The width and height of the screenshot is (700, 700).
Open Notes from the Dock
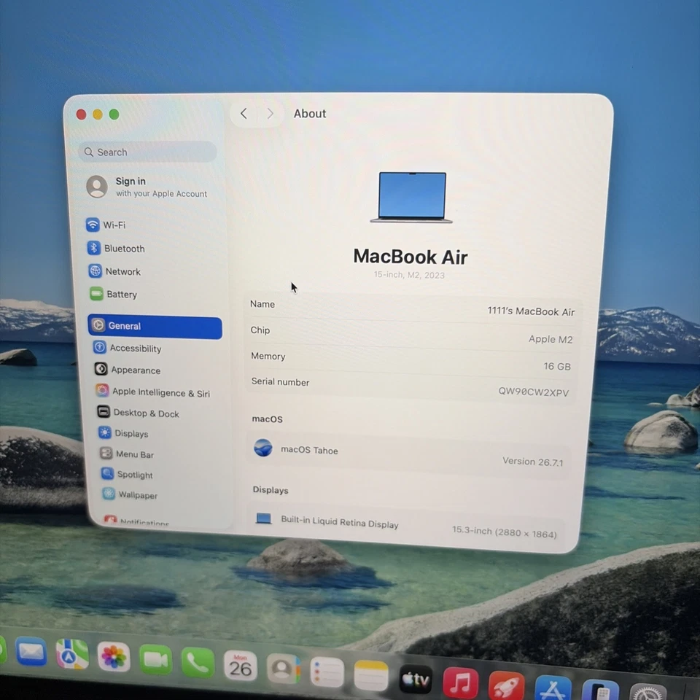tap(370, 675)
